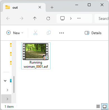The image size is (109, 110).
Task: Close the File Explorer window
Action: pyautogui.click(x=102, y=5)
